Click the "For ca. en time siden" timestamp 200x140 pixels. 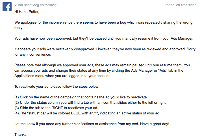(180, 5)
